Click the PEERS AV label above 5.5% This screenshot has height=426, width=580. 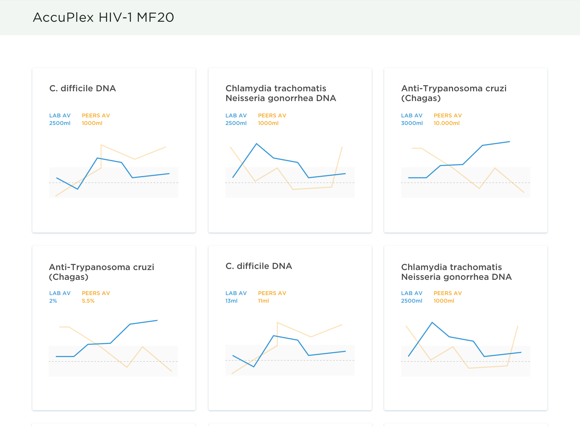[96, 293]
